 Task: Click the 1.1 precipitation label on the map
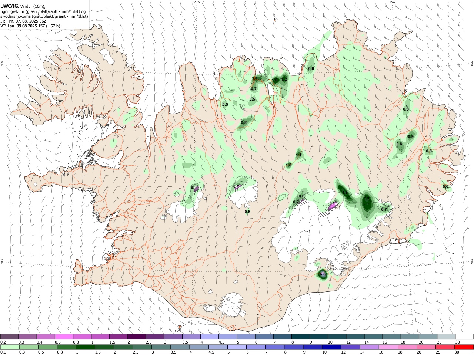click(299, 155)
